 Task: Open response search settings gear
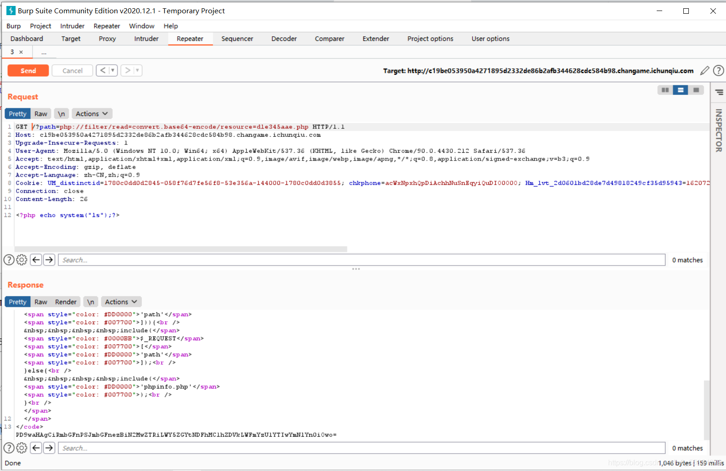tap(22, 448)
